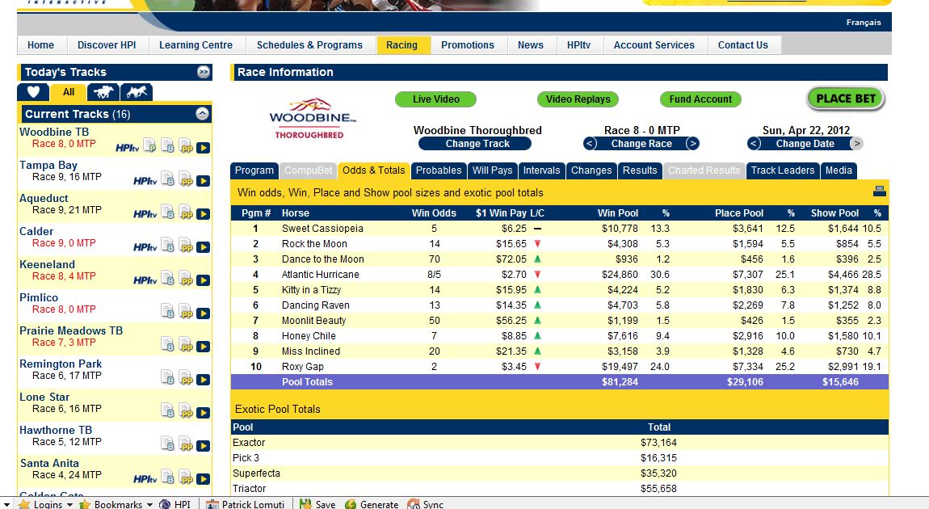Screen dimensions: 929x509
Task: Play live video for Lone Star
Action: [204, 413]
